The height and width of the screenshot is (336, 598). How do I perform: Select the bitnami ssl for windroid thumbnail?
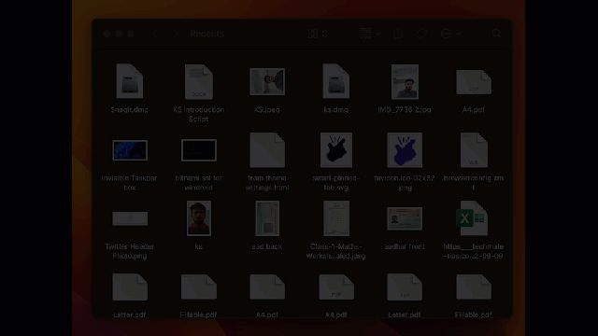pos(199,150)
